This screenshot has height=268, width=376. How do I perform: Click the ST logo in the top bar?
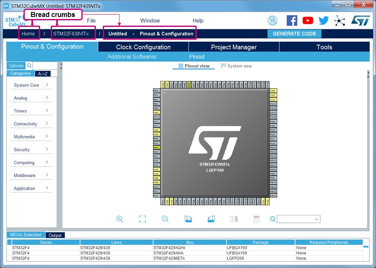point(360,21)
